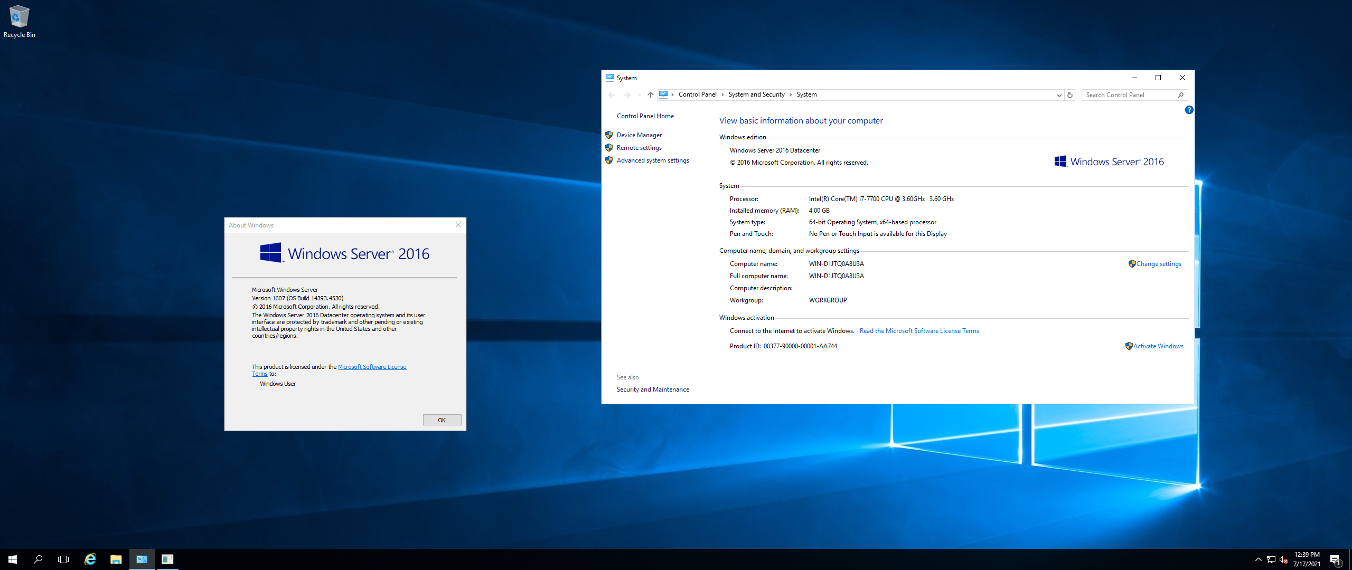Screen dimensions: 1352x570
Task: Refresh the System window page
Action: [x=1070, y=95]
